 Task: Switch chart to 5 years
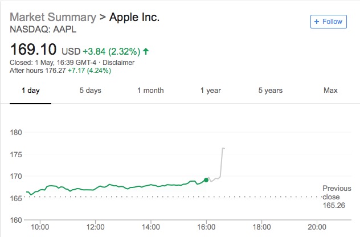[270, 91]
